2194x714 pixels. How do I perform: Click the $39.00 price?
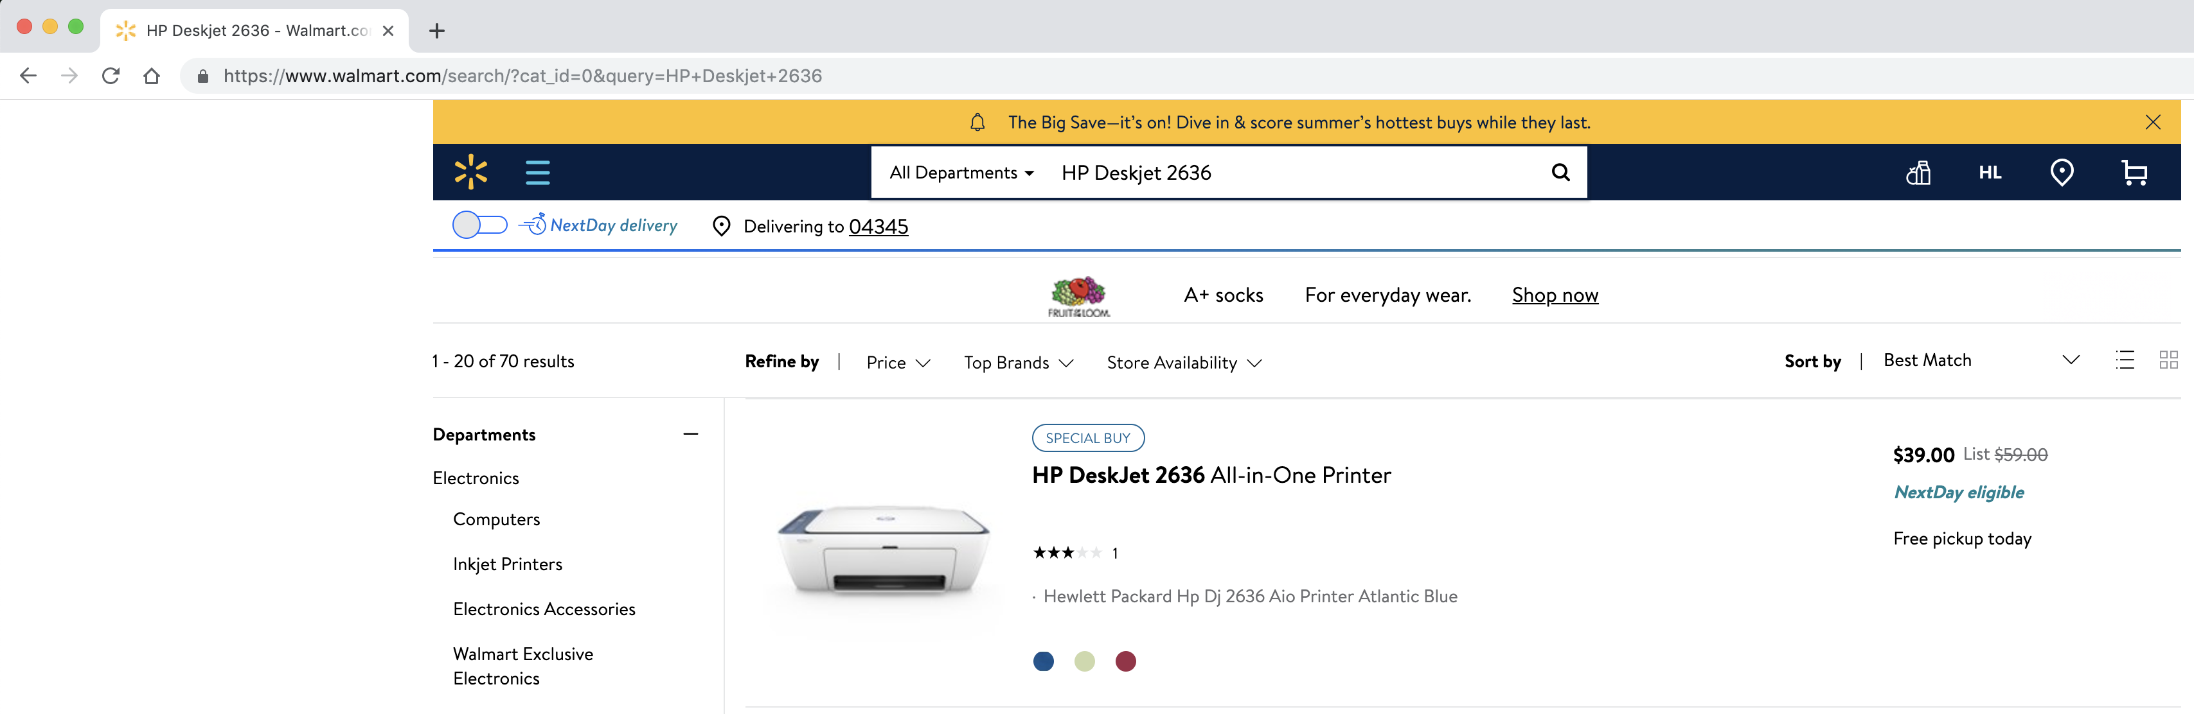pyautogui.click(x=1923, y=455)
